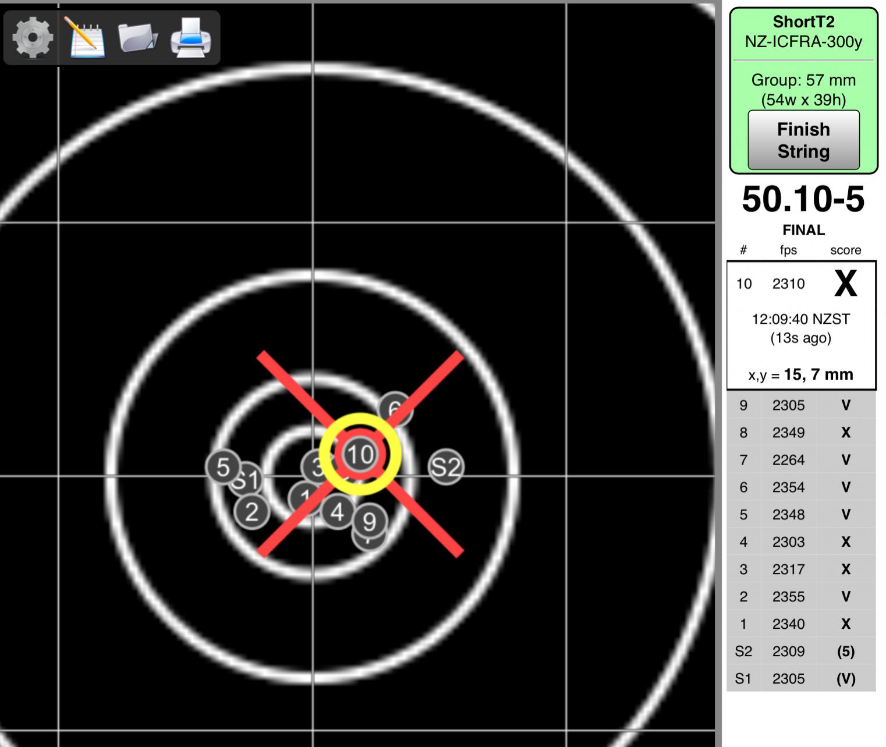Screen dimensions: 886x747
Task: Click shot marker 9 on the target
Action: (x=370, y=522)
